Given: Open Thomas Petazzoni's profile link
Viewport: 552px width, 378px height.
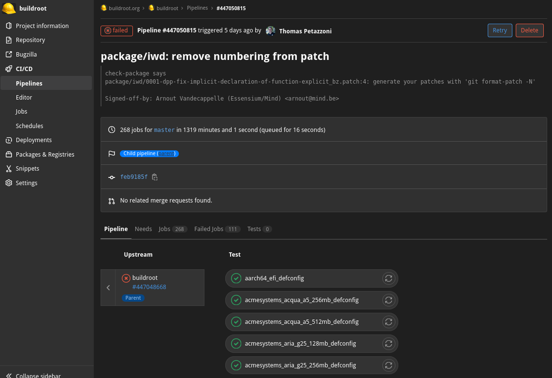Looking at the screenshot, I should pyautogui.click(x=305, y=31).
